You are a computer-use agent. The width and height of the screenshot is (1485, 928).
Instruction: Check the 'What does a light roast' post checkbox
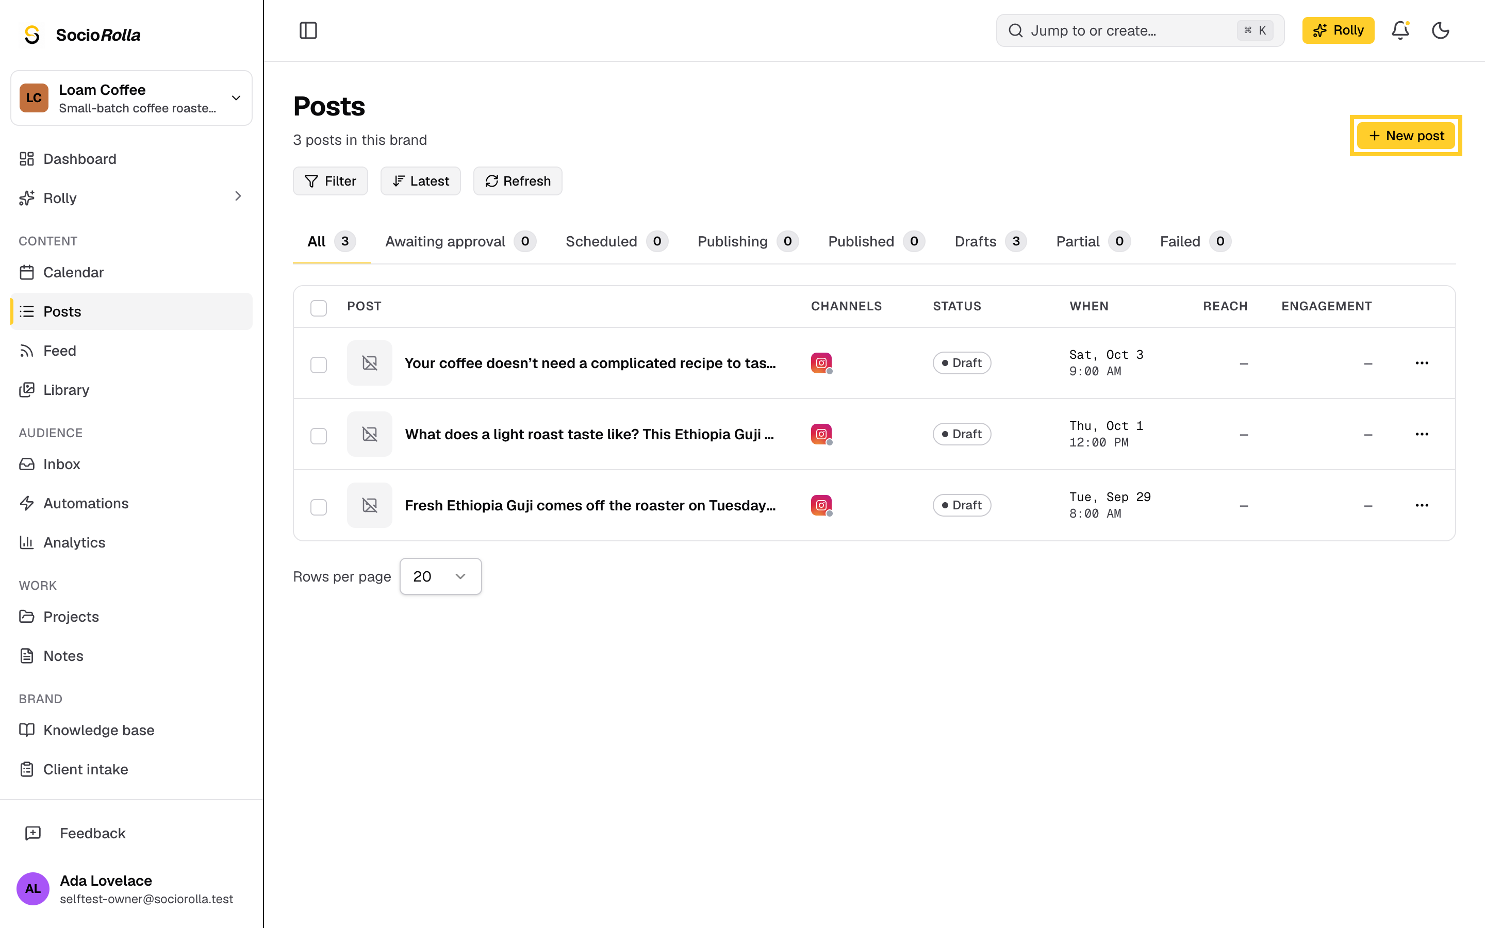point(319,436)
